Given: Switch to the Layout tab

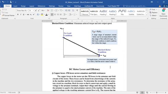Looking at the screenshot, I should [31, 6].
